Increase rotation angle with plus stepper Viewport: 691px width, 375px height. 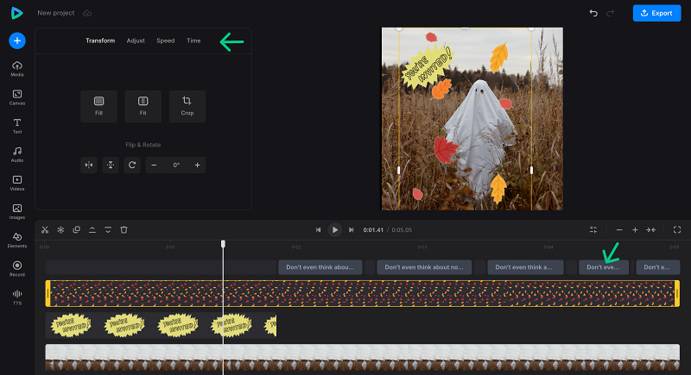click(197, 165)
